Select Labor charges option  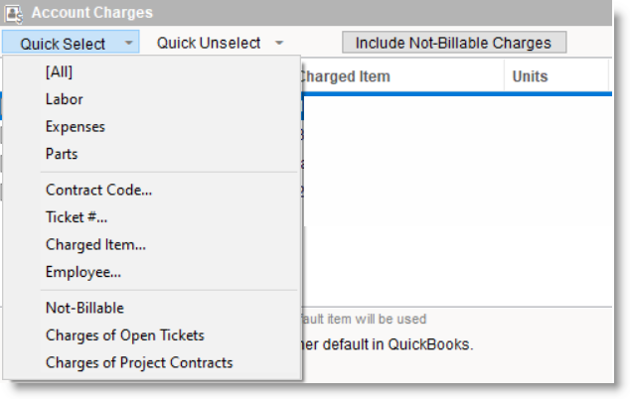pyautogui.click(x=64, y=99)
